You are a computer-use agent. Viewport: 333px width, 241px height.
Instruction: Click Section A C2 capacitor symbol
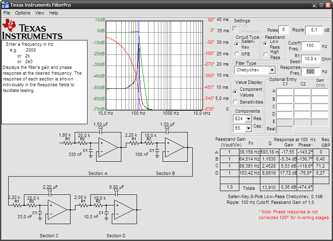tap(101, 132)
